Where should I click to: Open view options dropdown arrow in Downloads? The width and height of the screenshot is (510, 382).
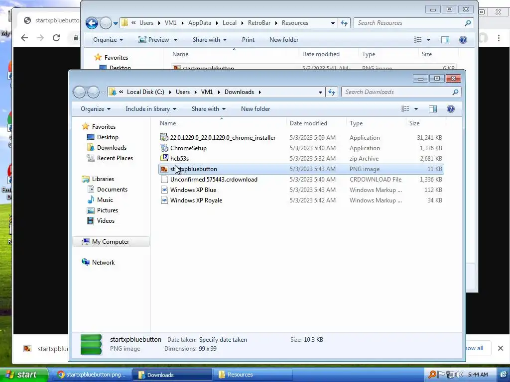click(416, 109)
